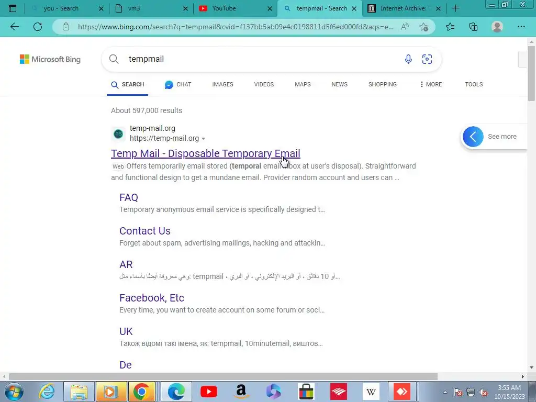
Task: Open the AnyDesk red taskbar icon
Action: [402, 392]
